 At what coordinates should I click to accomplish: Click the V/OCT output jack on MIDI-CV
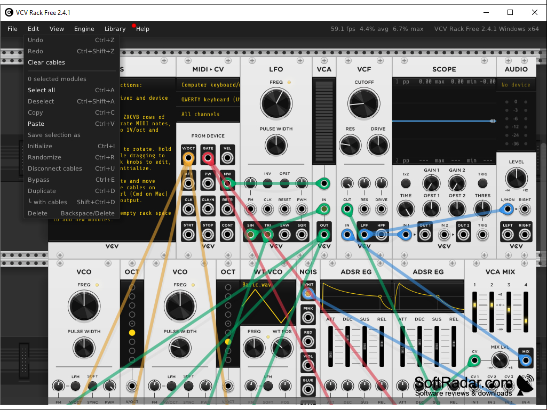pyautogui.click(x=188, y=158)
